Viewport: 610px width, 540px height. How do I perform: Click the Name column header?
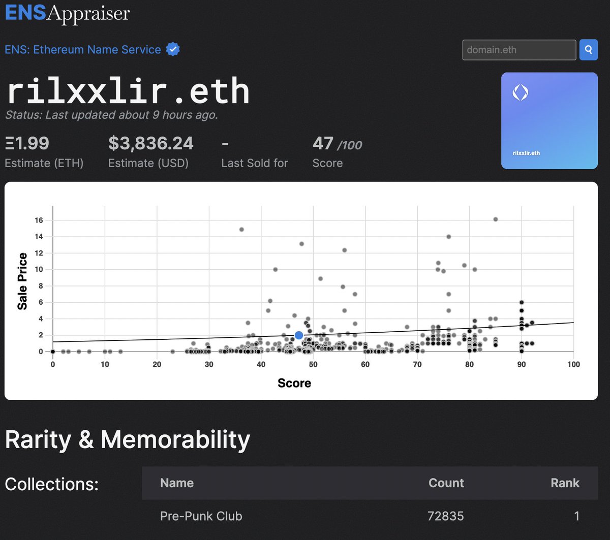(176, 483)
